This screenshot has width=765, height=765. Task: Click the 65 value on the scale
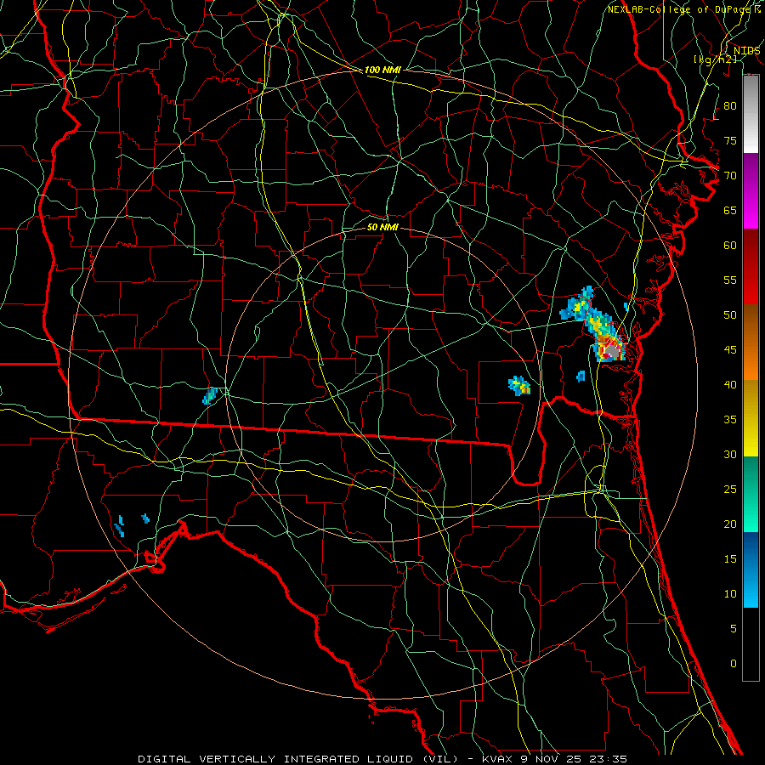(x=730, y=210)
